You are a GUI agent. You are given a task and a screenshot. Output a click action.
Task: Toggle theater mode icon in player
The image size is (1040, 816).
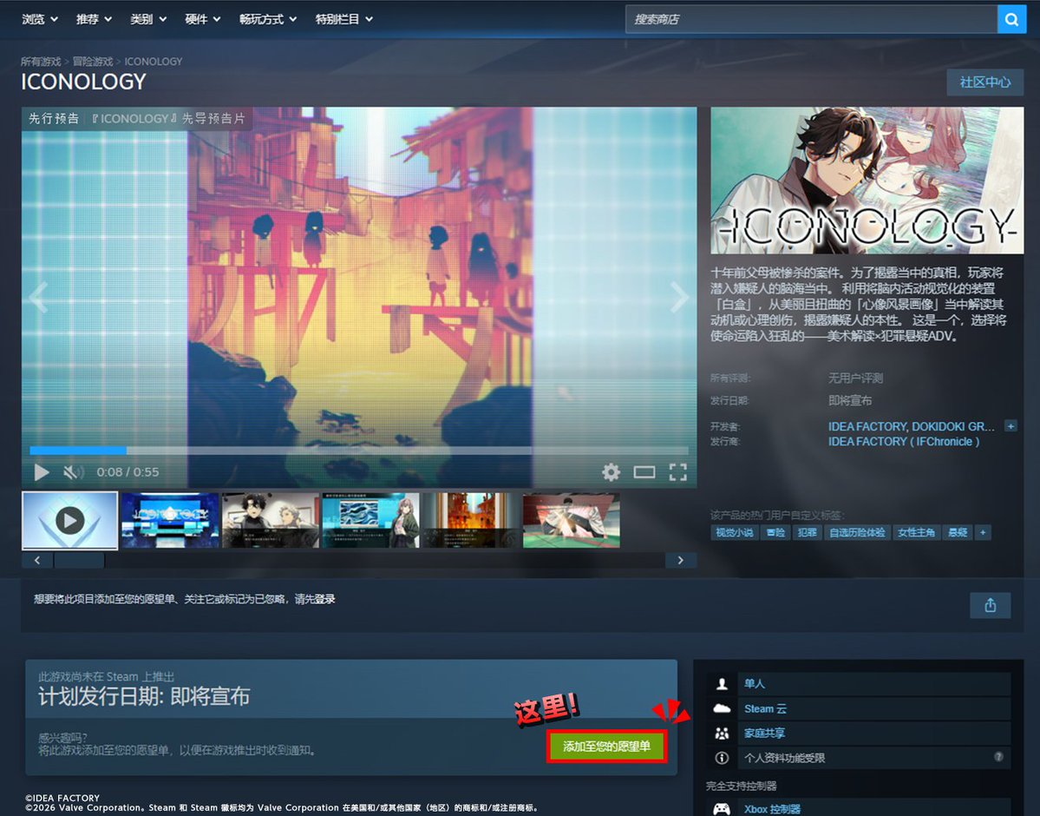click(644, 472)
